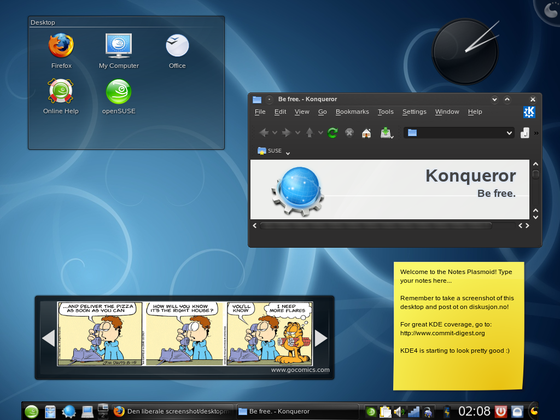
Task: Click the Go button beside the location bar
Action: (524, 133)
